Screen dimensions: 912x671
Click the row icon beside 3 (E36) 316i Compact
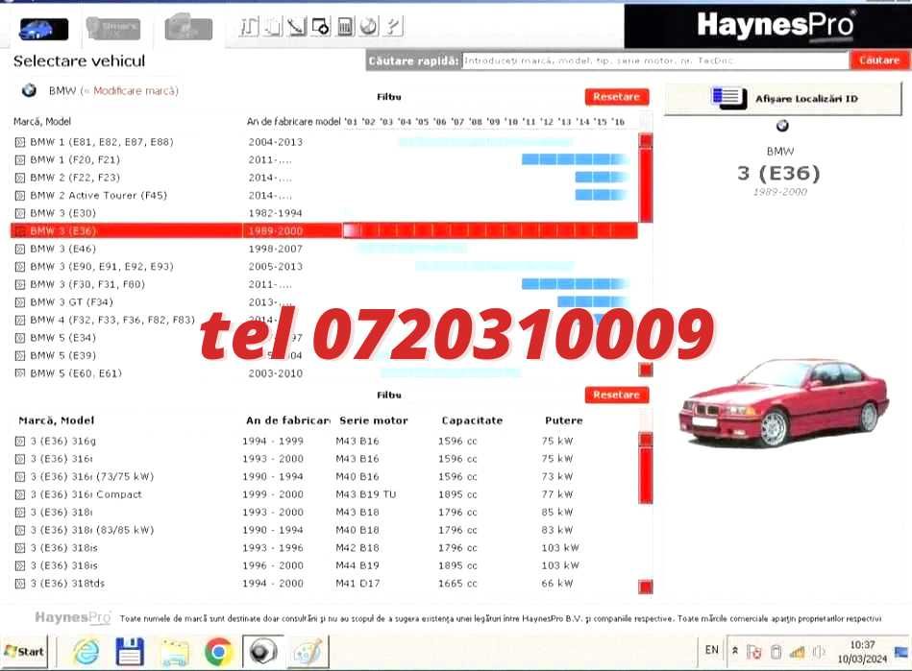[x=20, y=495]
